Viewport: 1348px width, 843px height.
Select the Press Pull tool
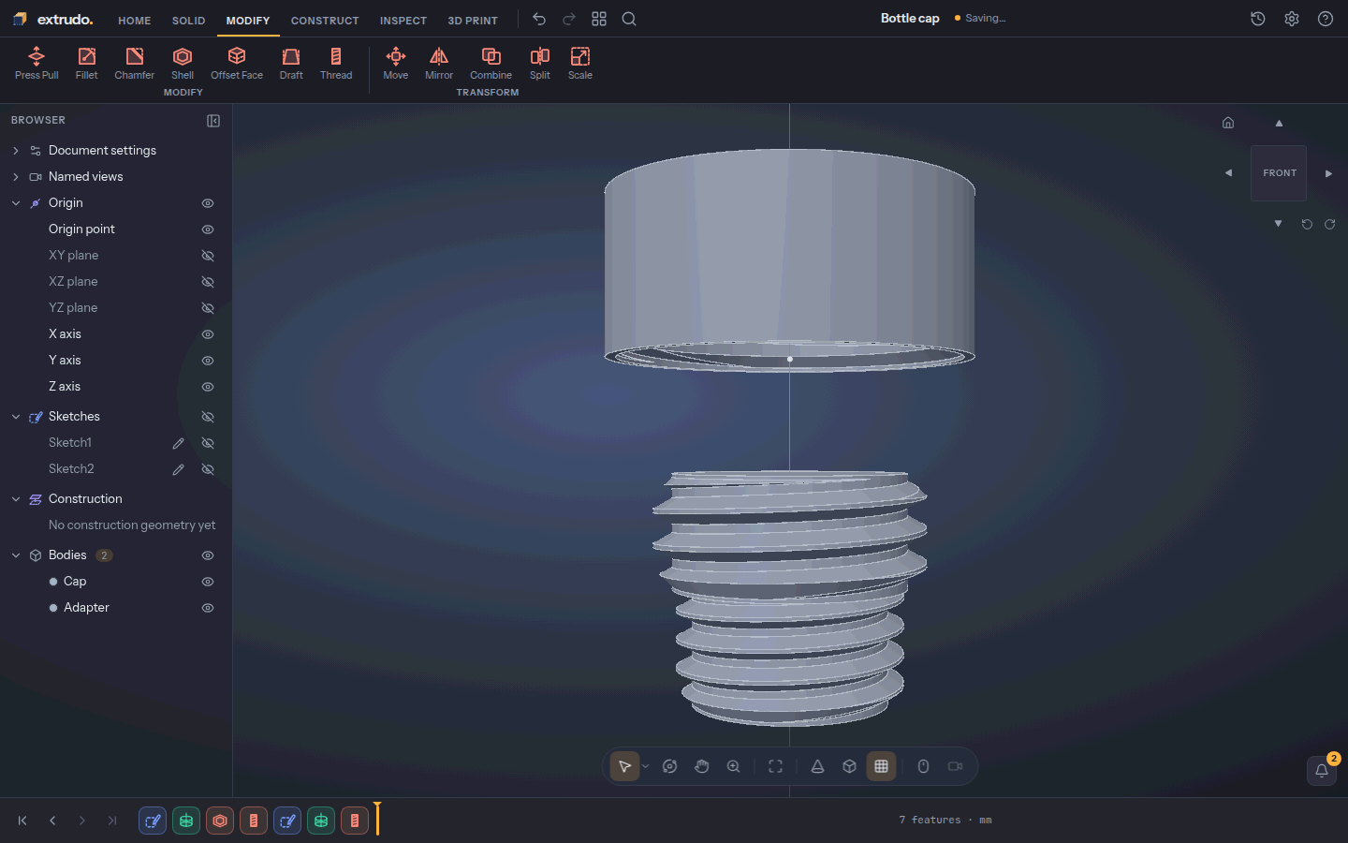(37, 63)
